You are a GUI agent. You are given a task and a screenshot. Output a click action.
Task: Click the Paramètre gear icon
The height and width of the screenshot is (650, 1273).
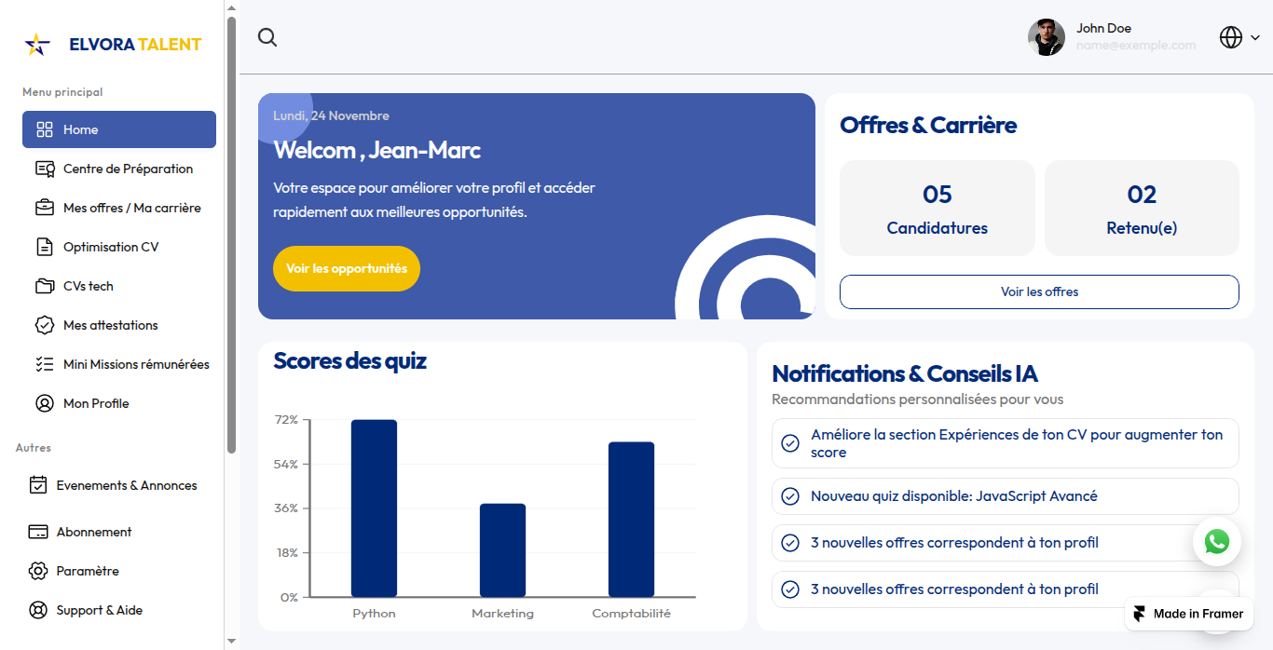(38, 571)
